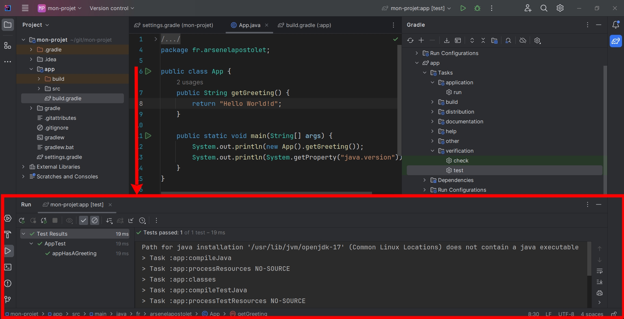This screenshot has width=624, height=319.
Task: Close the App.java tab
Action: 267,25
